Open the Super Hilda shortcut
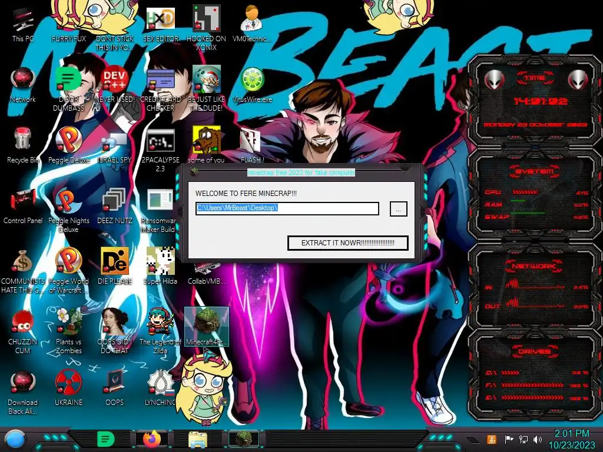This screenshot has width=603, height=452. tap(160, 267)
